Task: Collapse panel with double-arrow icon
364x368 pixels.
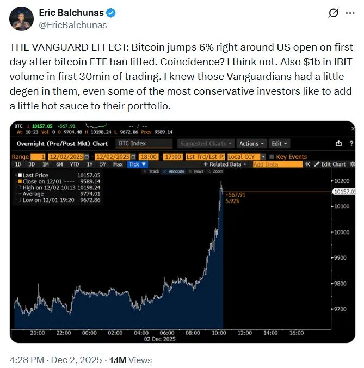Action: point(307,164)
